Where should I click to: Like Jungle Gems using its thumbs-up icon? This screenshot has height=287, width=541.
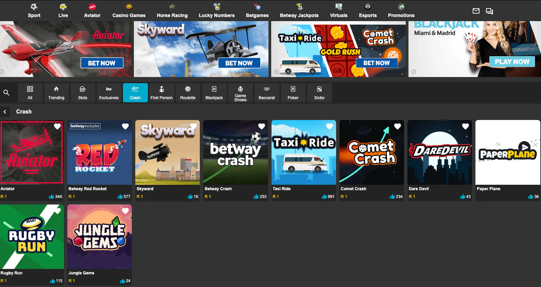pyautogui.click(x=123, y=281)
